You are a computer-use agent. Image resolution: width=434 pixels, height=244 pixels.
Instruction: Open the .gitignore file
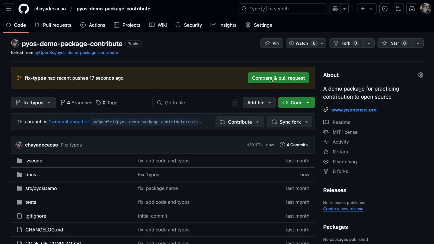click(36, 216)
